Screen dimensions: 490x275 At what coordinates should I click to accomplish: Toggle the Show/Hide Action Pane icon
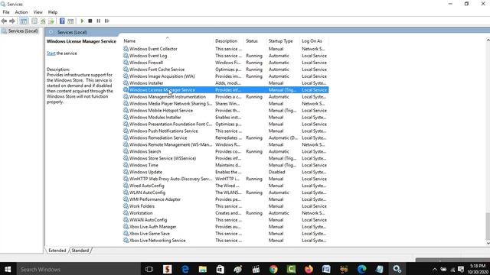70,21
